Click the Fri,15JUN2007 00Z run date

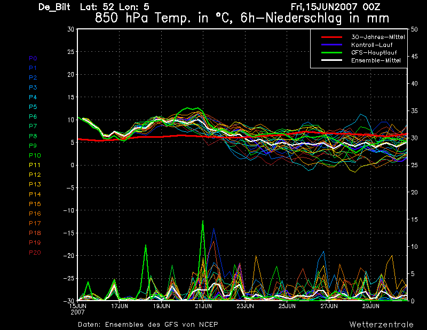pos(335,7)
